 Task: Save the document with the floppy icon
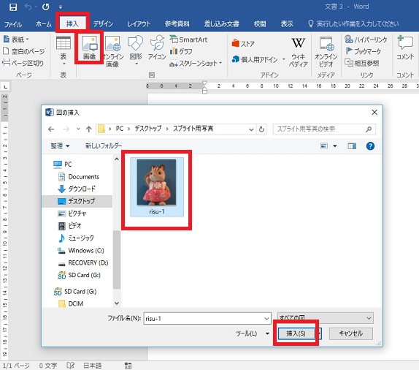click(x=13, y=7)
